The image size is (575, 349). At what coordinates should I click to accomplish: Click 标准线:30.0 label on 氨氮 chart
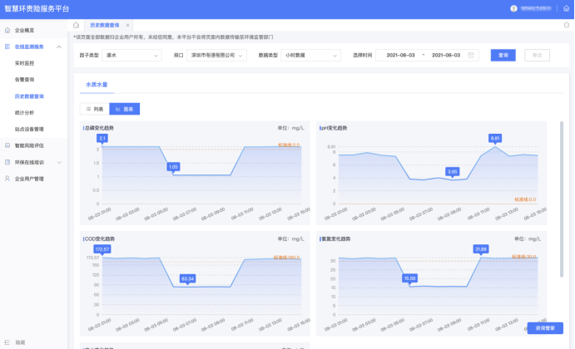pos(523,257)
